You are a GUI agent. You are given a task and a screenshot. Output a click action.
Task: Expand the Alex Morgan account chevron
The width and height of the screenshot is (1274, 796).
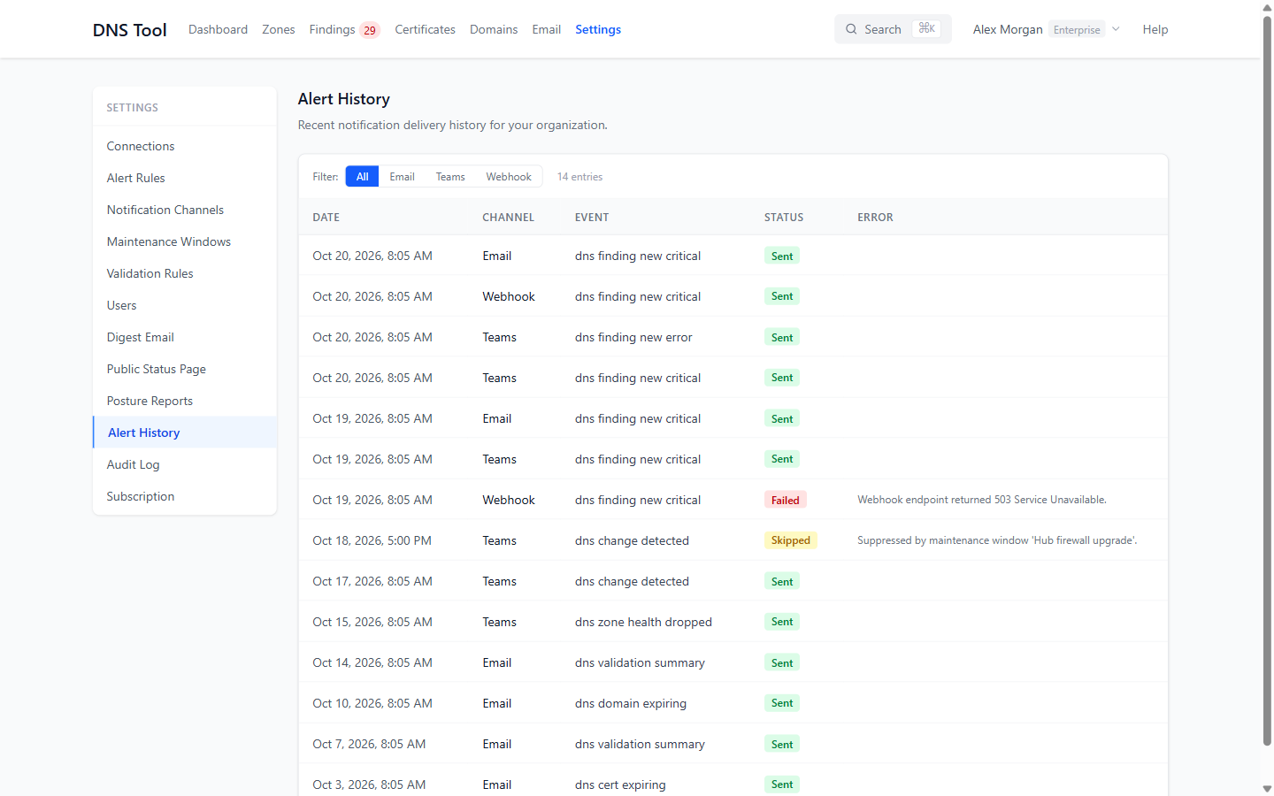(x=1116, y=29)
